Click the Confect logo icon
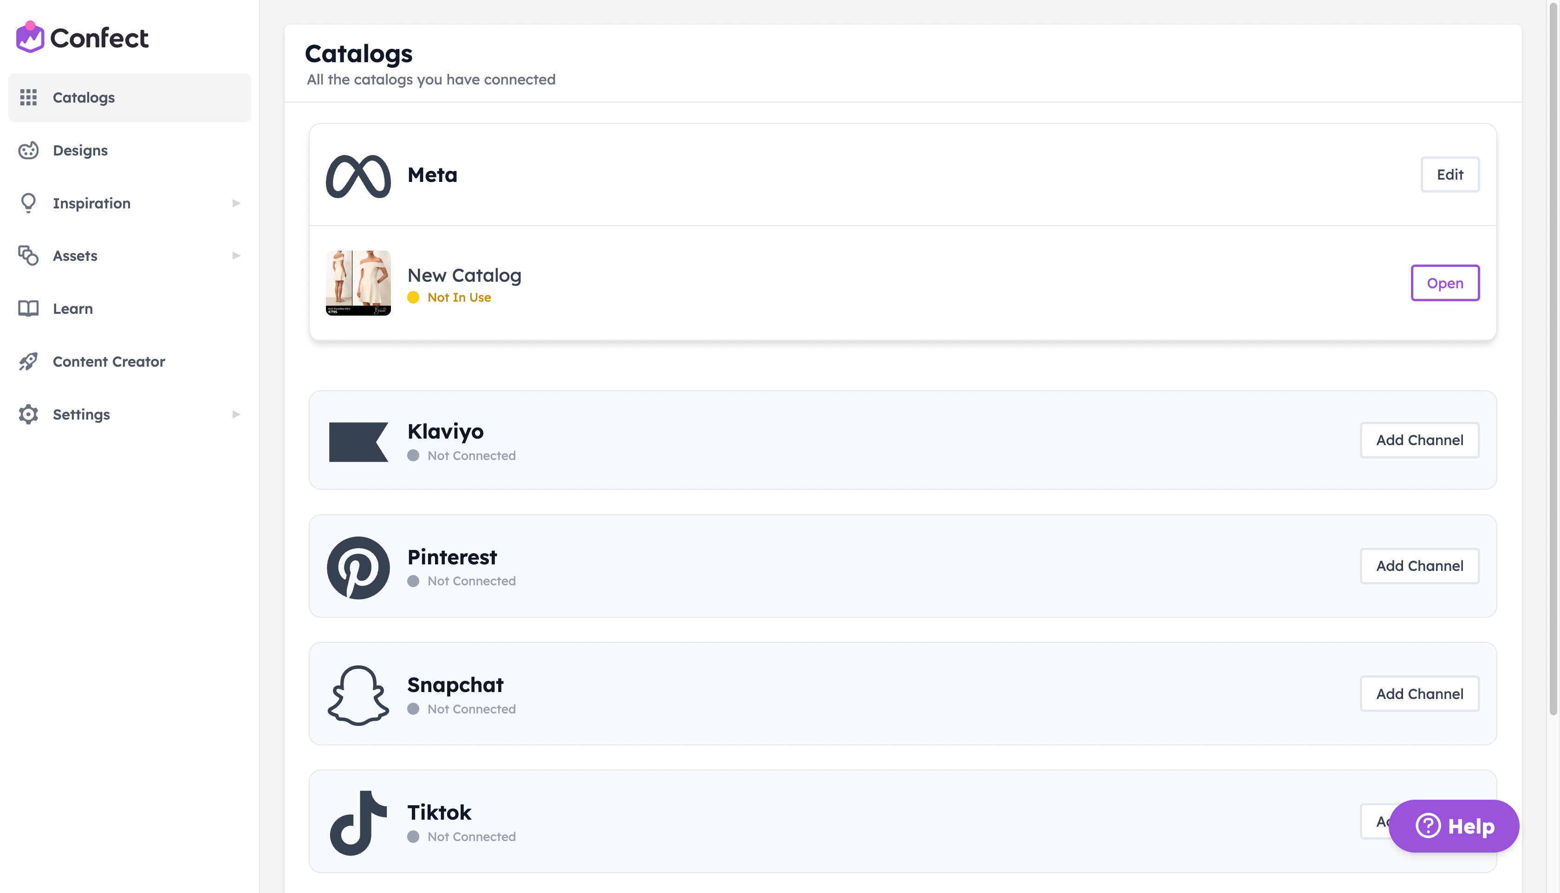1560x893 pixels. 29,37
